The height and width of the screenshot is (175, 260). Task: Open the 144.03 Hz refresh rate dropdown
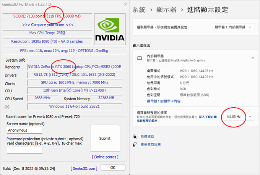239,116
